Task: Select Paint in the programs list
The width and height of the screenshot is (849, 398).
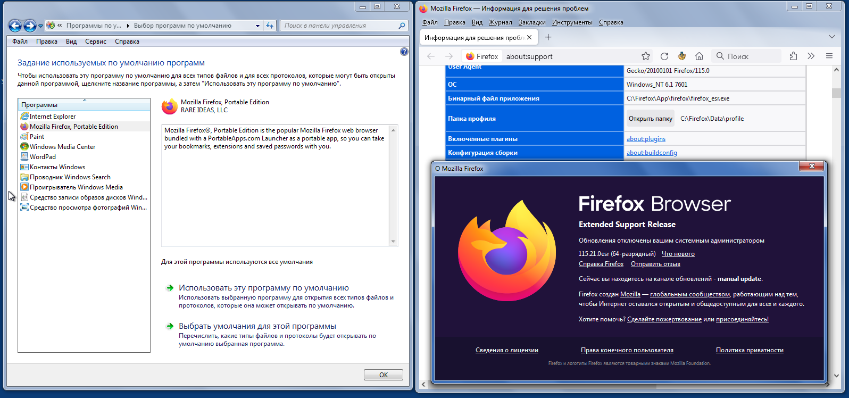Action: pyautogui.click(x=84, y=137)
